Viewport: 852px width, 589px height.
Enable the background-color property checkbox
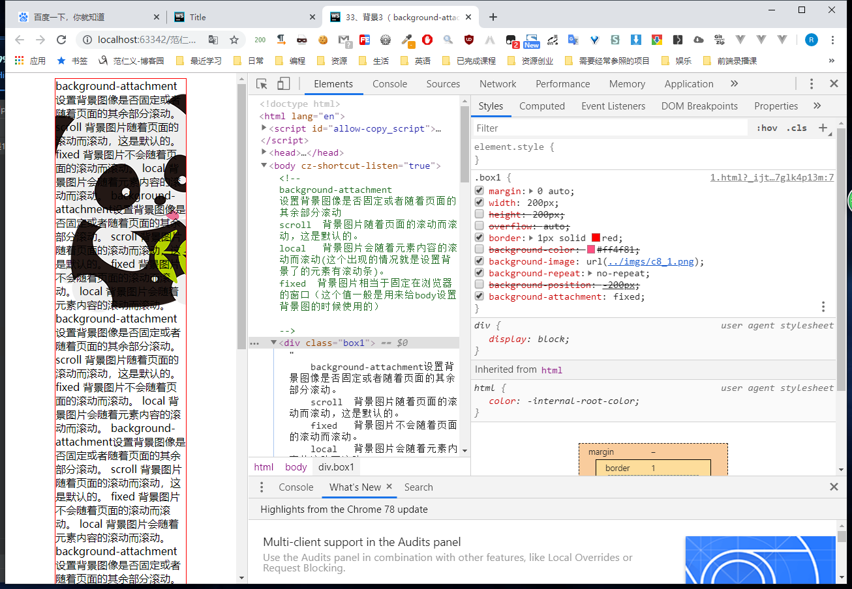tap(479, 250)
